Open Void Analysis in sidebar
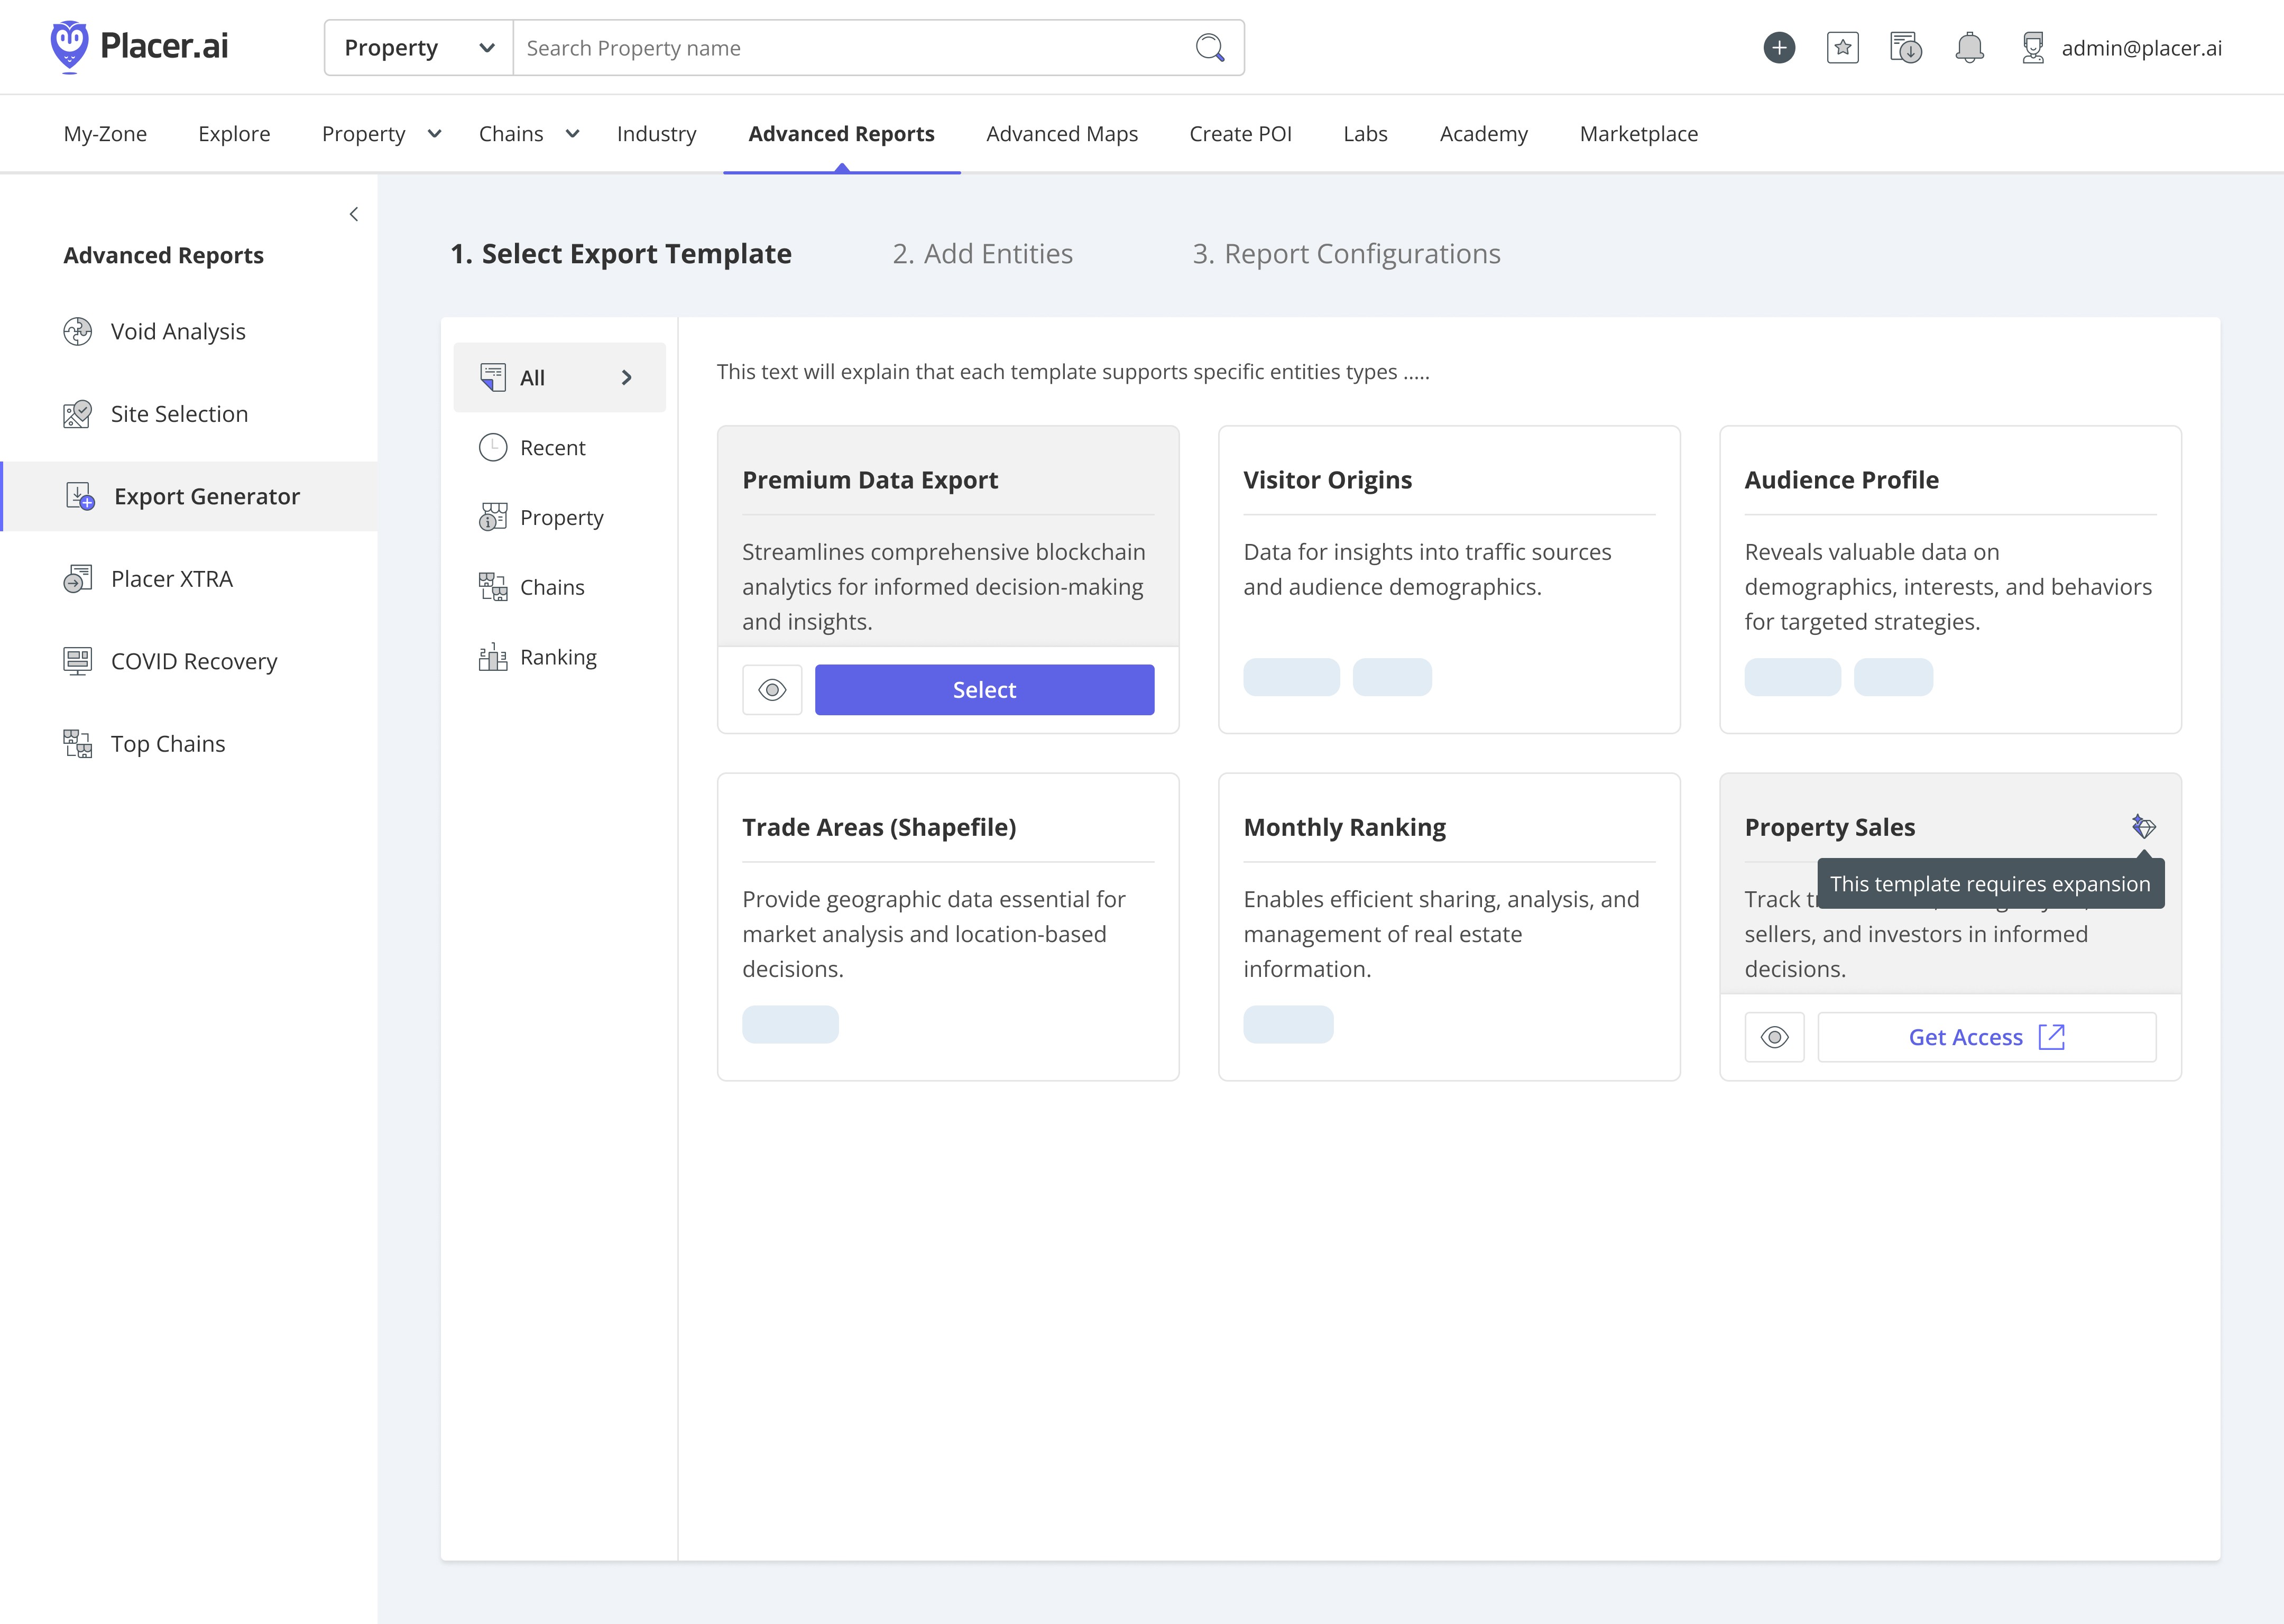Viewport: 2284px width, 1624px height. coord(178,331)
